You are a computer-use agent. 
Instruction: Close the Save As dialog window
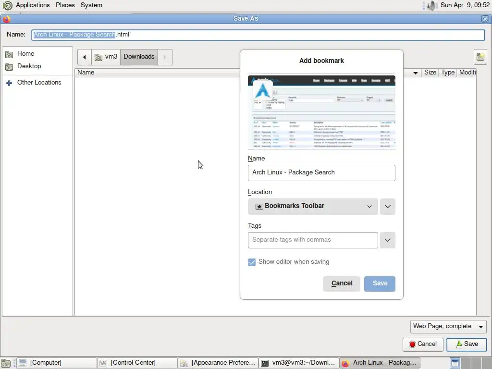(485, 19)
